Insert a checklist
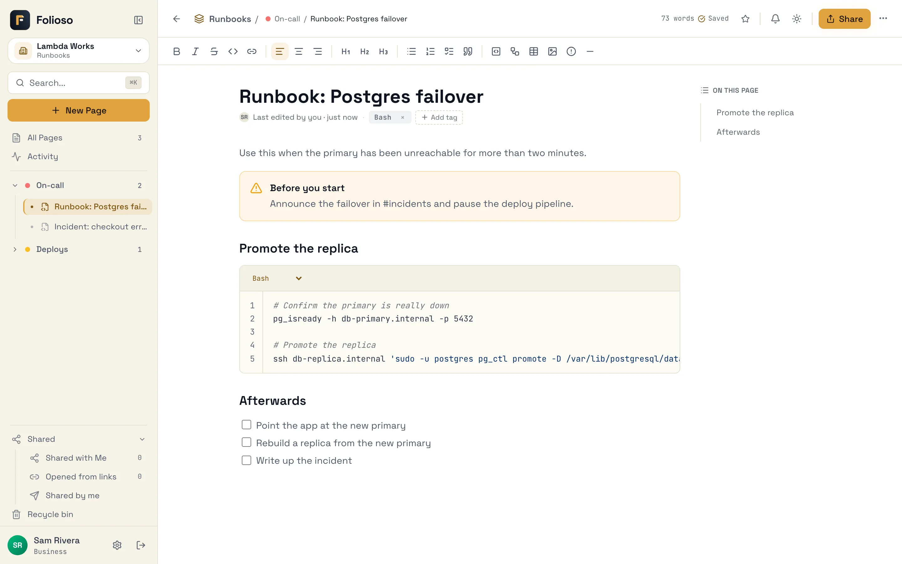This screenshot has height=564, width=902. (449, 51)
